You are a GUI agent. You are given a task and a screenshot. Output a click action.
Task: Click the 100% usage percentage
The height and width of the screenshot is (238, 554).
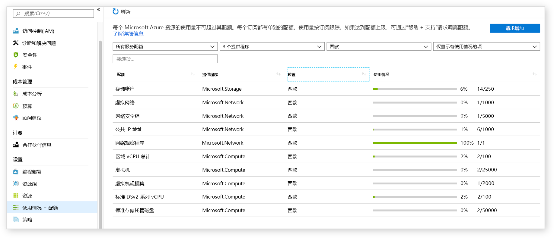tap(467, 143)
